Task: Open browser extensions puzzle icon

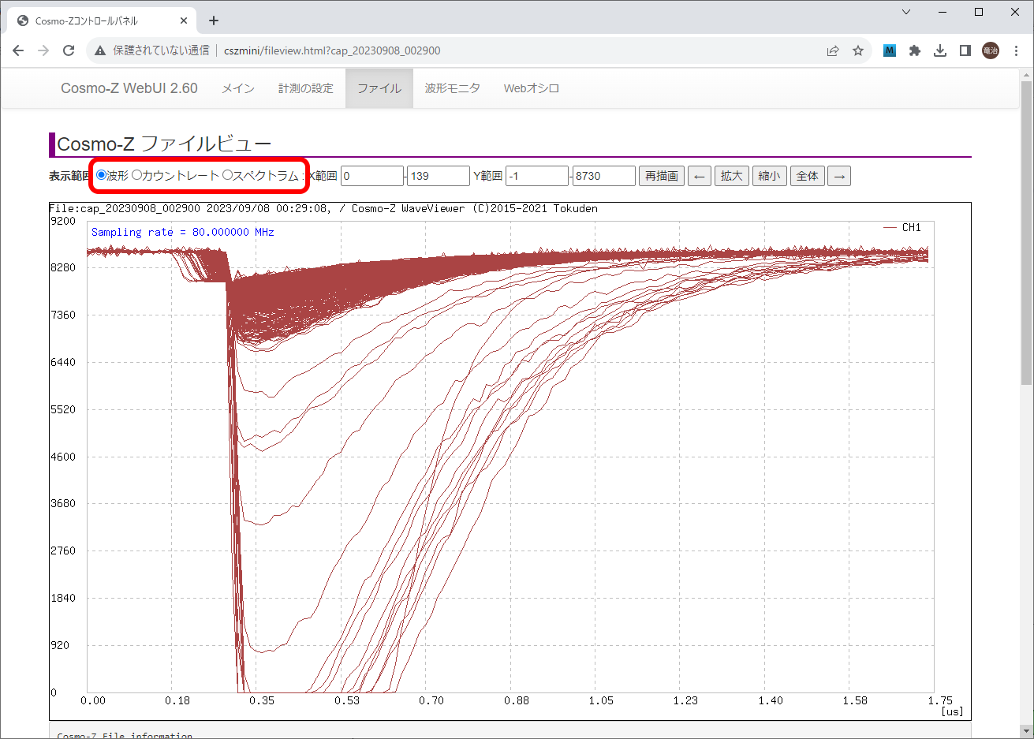Action: pos(915,50)
